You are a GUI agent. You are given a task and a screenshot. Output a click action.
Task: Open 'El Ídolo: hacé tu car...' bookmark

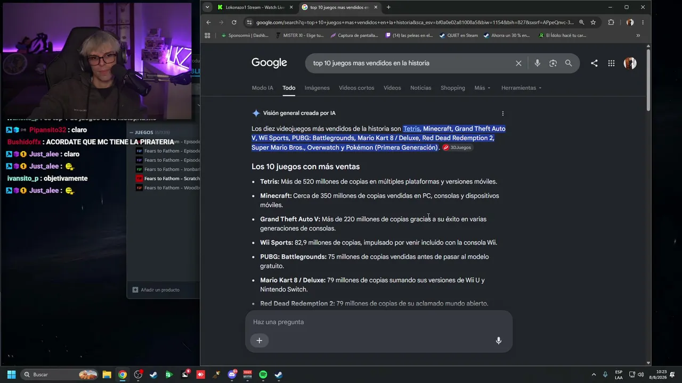(562, 36)
